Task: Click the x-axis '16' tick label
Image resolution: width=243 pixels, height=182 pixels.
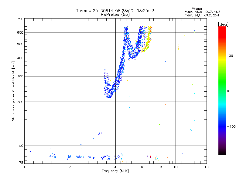Action: [x=207, y=167]
